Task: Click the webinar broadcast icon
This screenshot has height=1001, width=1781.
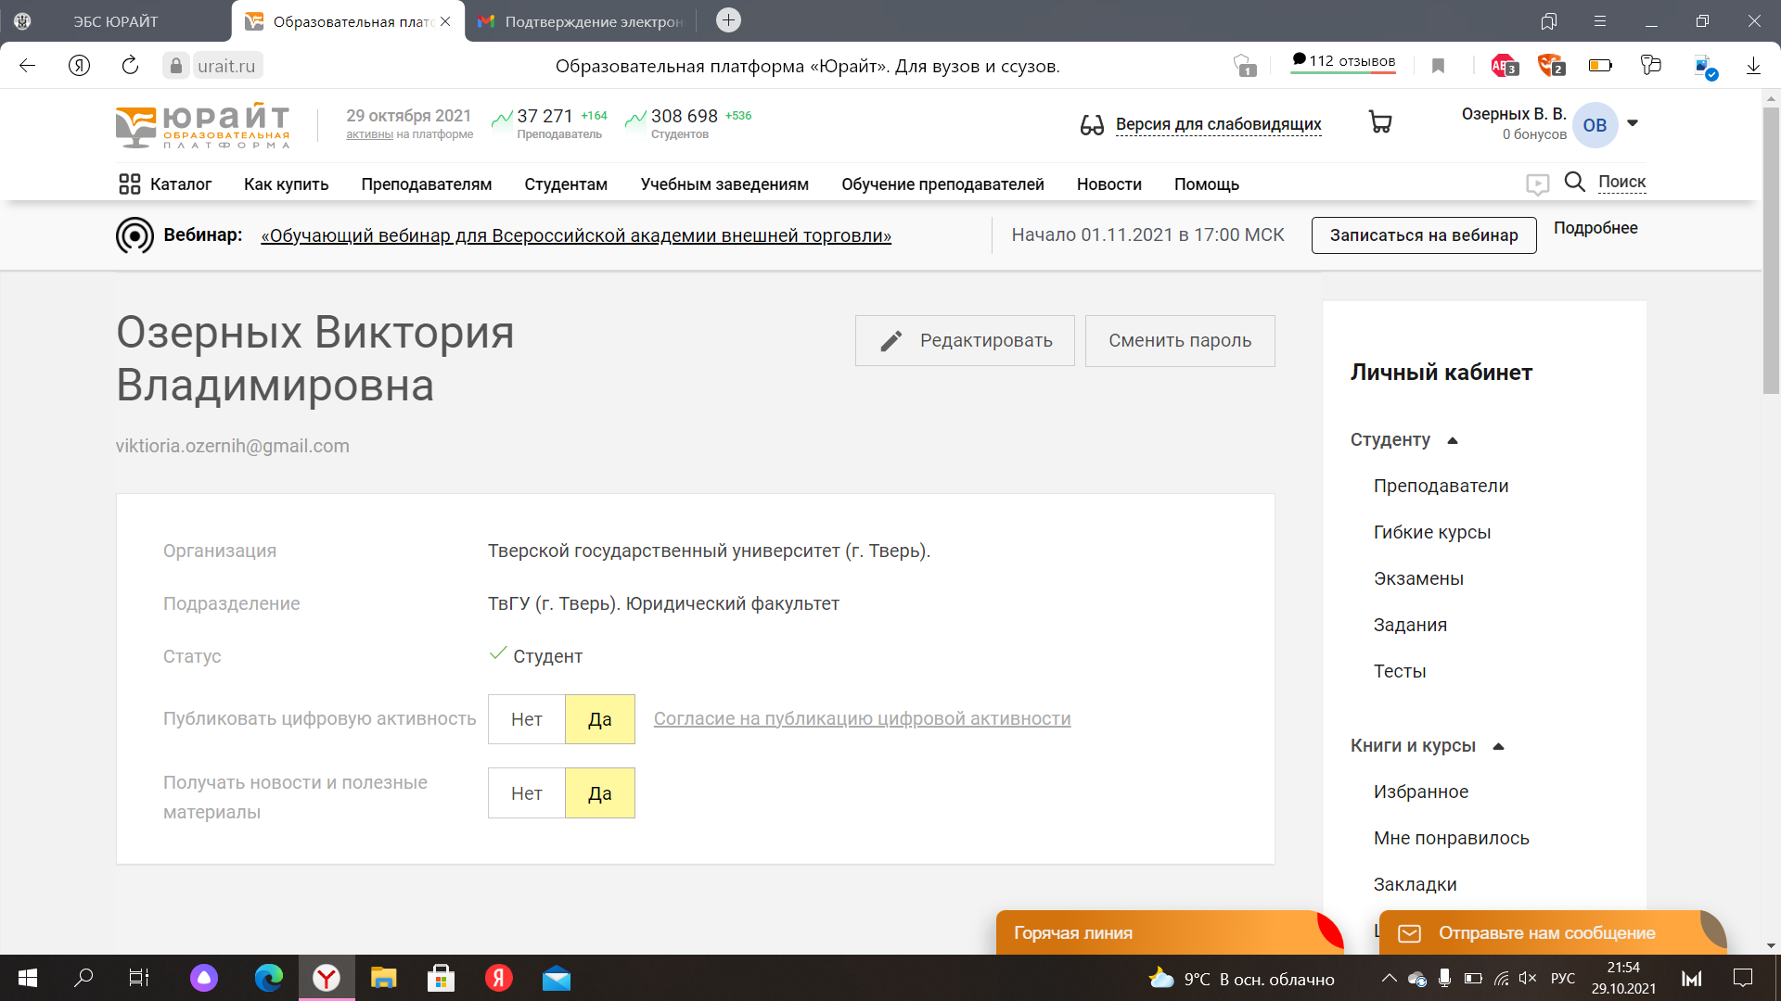Action: coord(135,235)
